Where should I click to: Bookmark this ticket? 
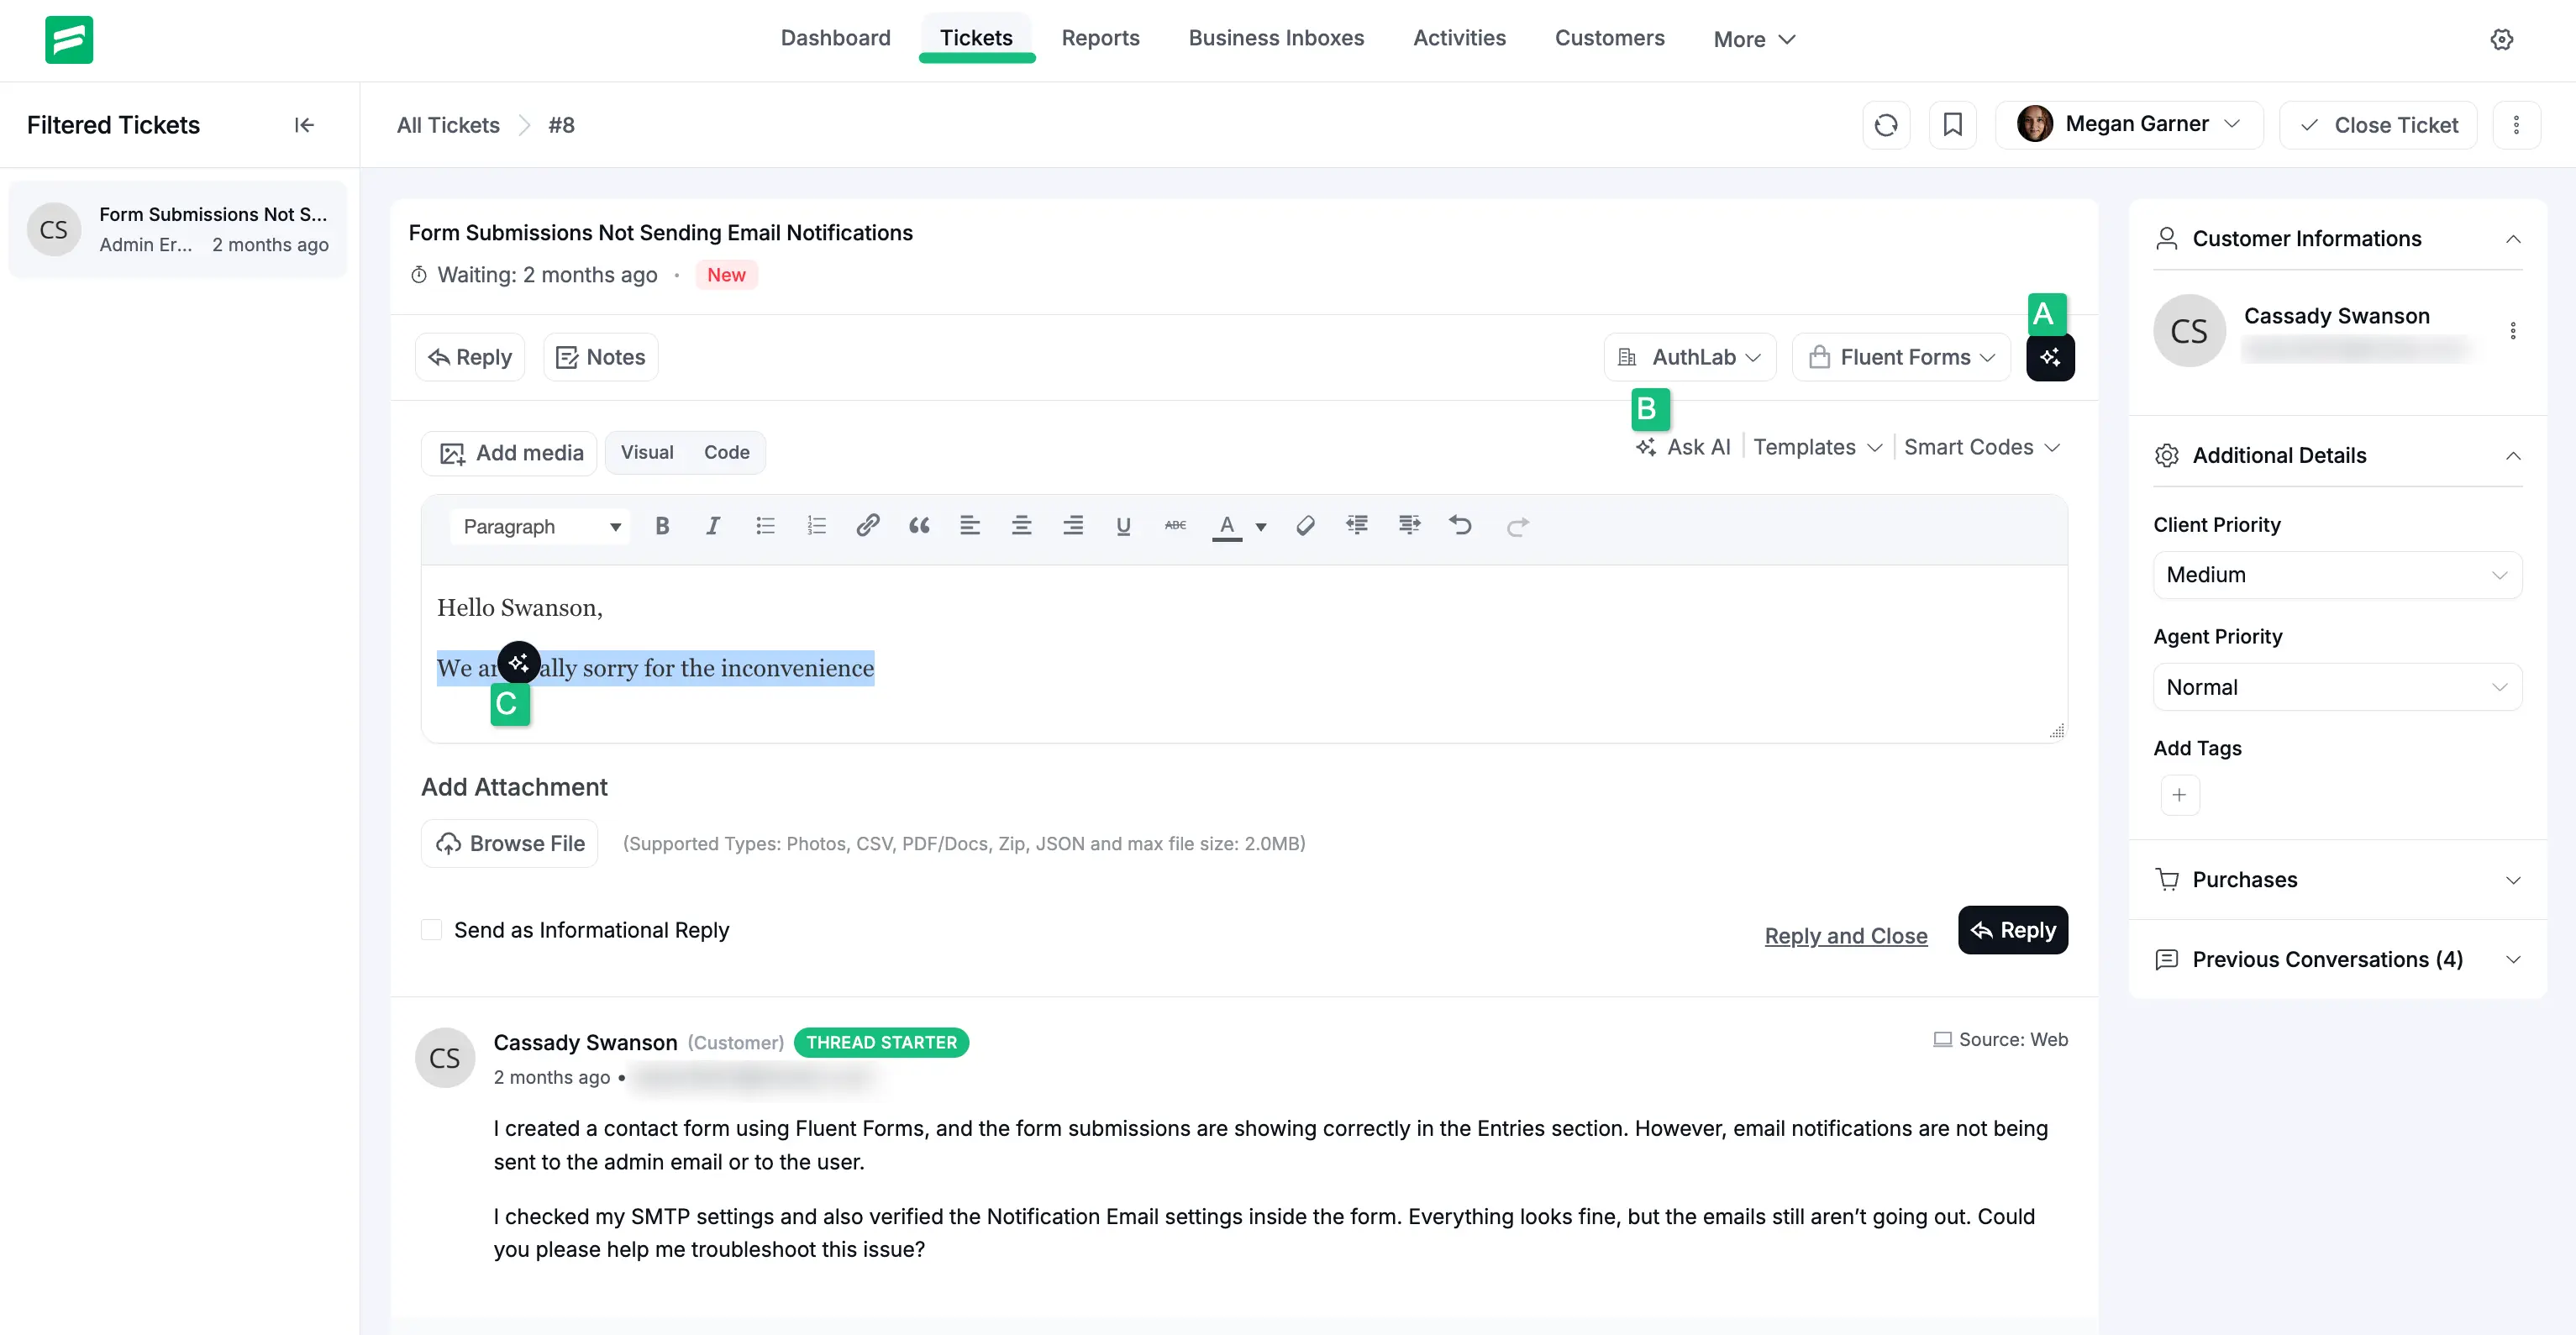coord(1951,125)
